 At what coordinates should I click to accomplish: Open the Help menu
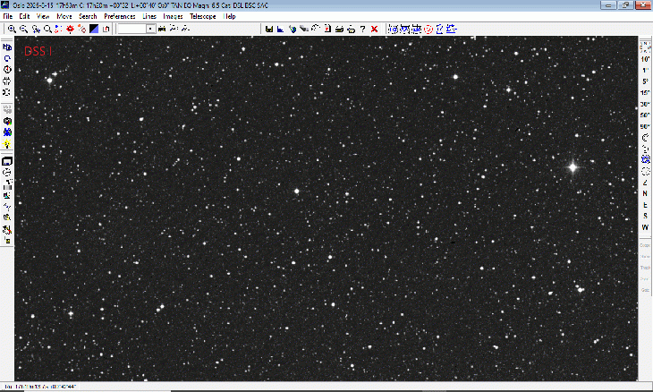pos(230,16)
